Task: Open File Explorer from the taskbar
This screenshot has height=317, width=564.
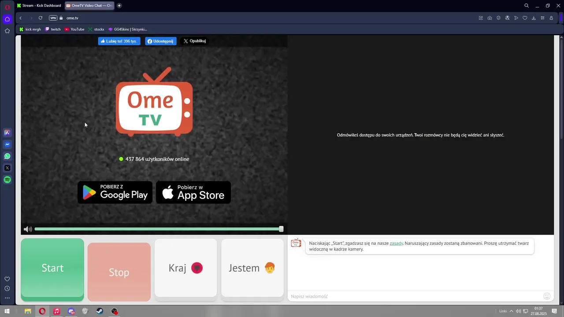Action: tap(28, 311)
